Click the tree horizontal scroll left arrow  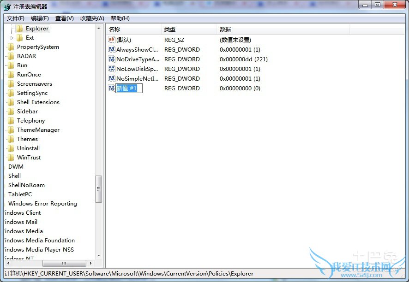coord(8,263)
